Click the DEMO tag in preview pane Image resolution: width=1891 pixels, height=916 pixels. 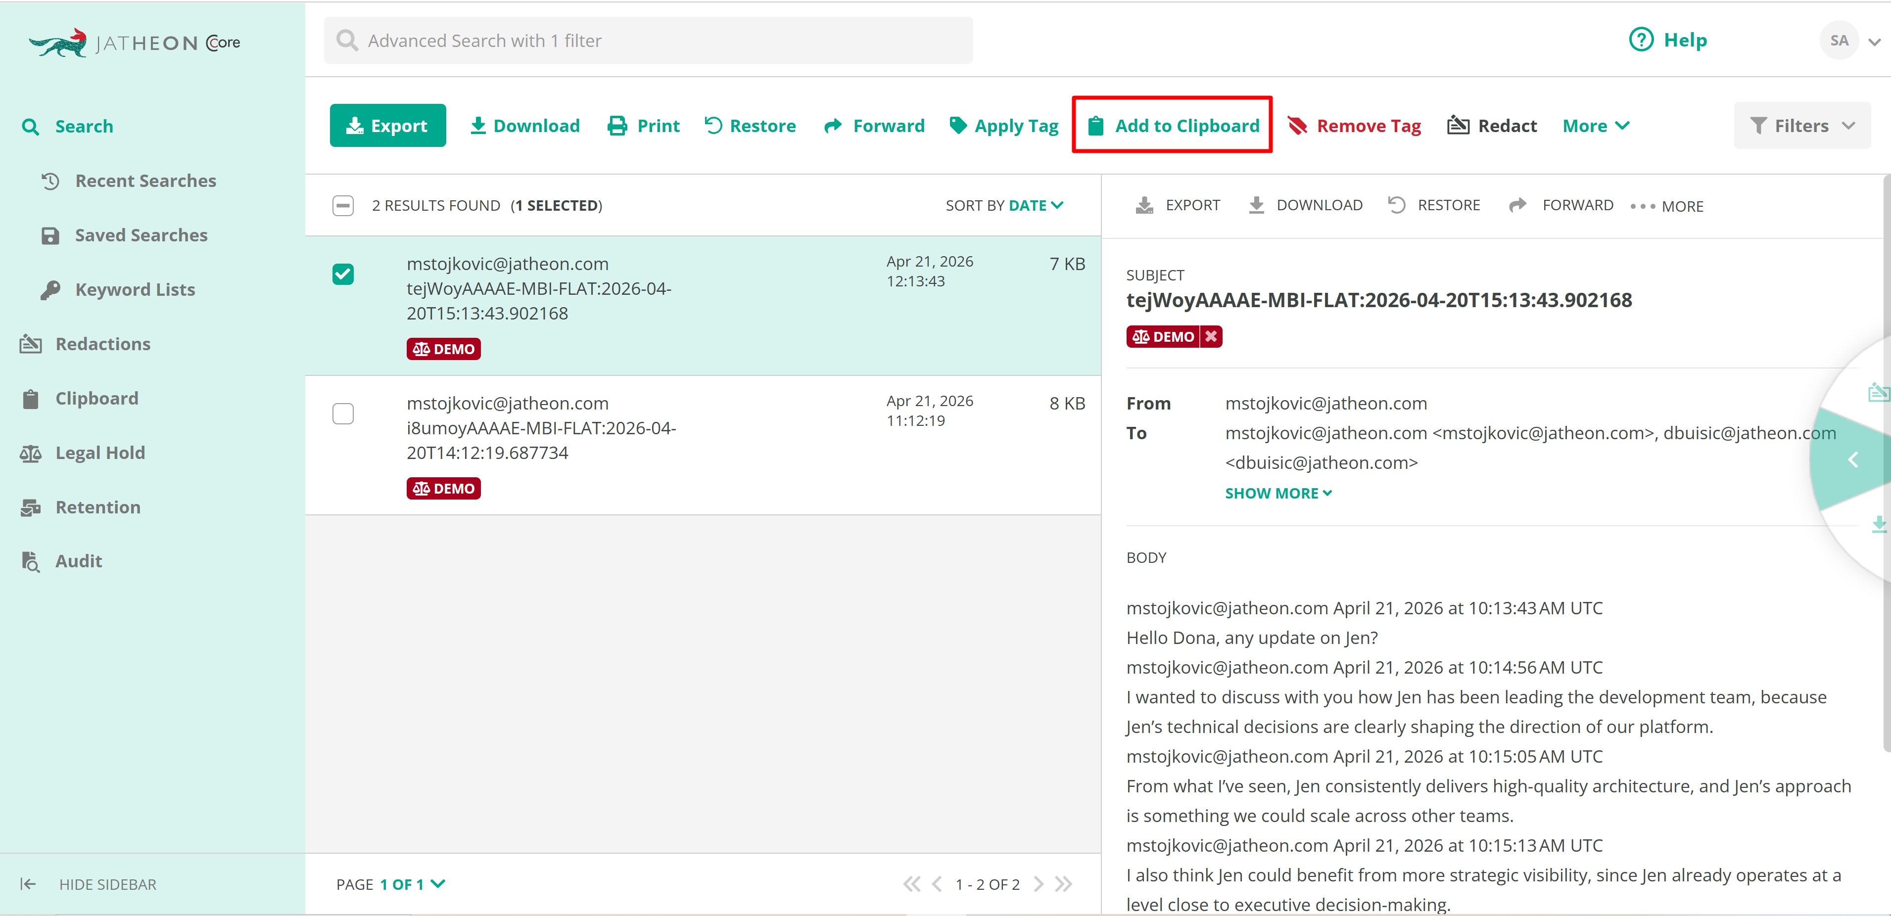tap(1163, 336)
